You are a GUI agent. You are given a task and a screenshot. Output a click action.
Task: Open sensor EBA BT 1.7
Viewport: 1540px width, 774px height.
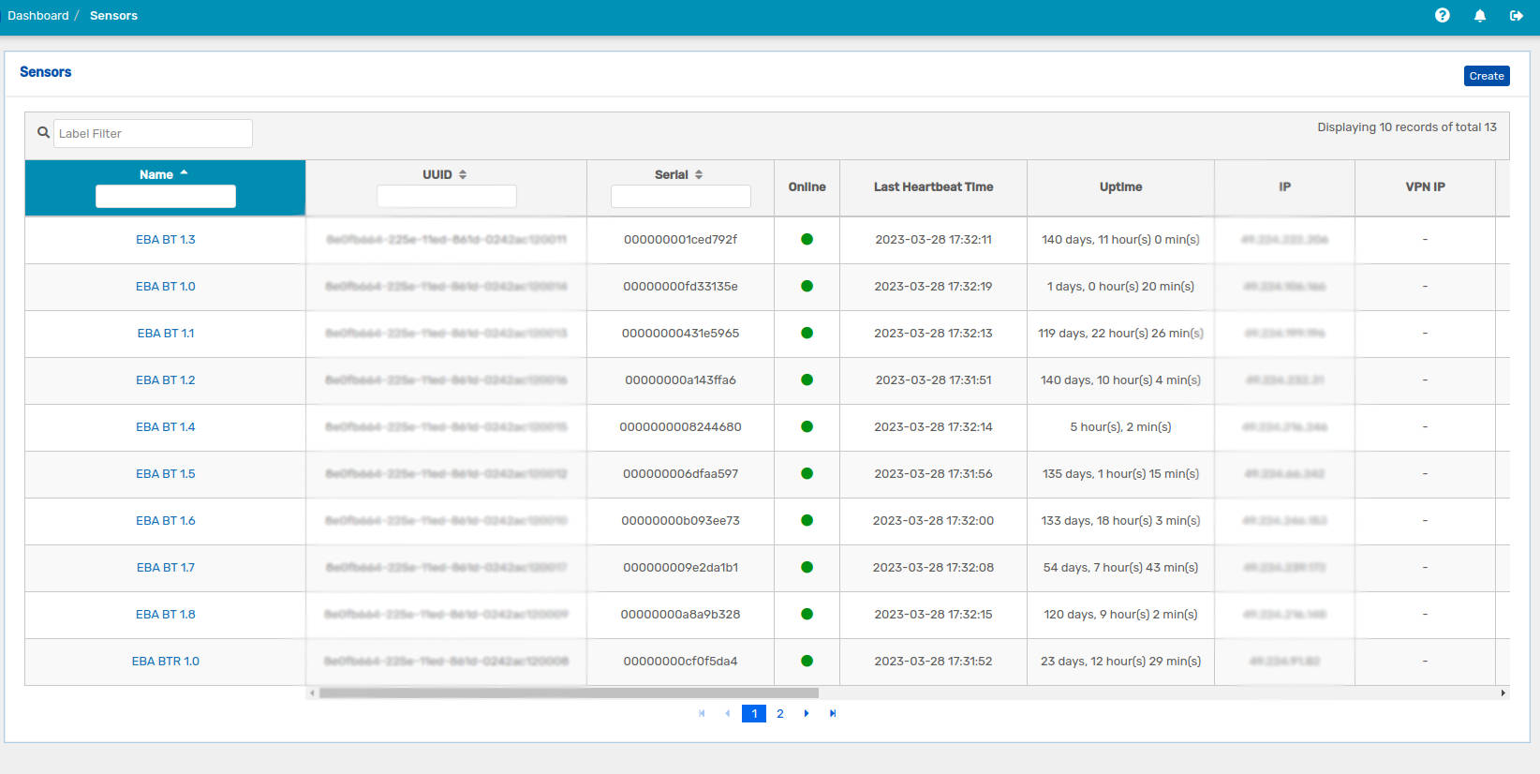166,568
